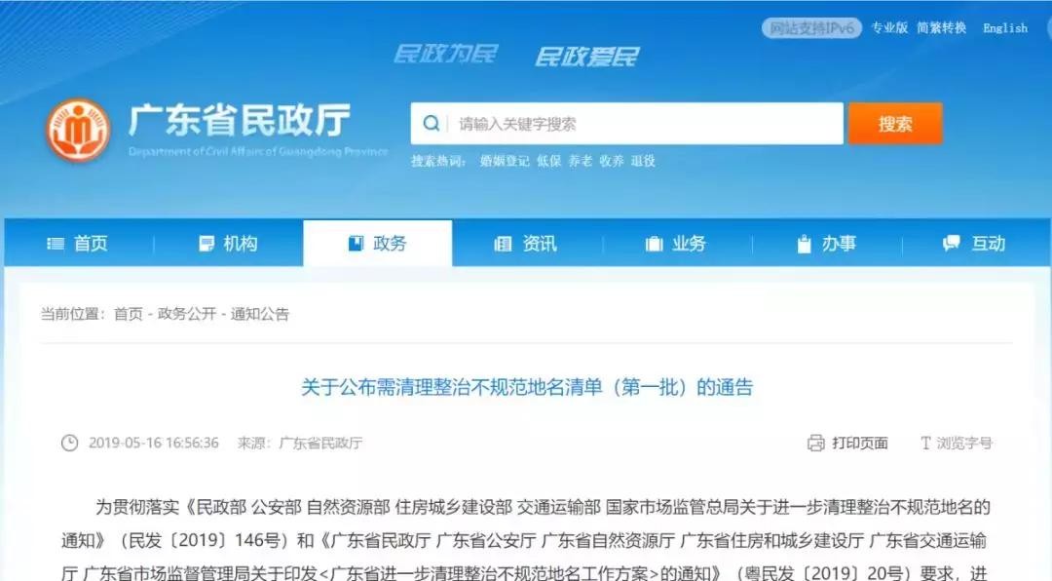
Task: Switch to 专业版 site version
Action: pyautogui.click(x=889, y=27)
